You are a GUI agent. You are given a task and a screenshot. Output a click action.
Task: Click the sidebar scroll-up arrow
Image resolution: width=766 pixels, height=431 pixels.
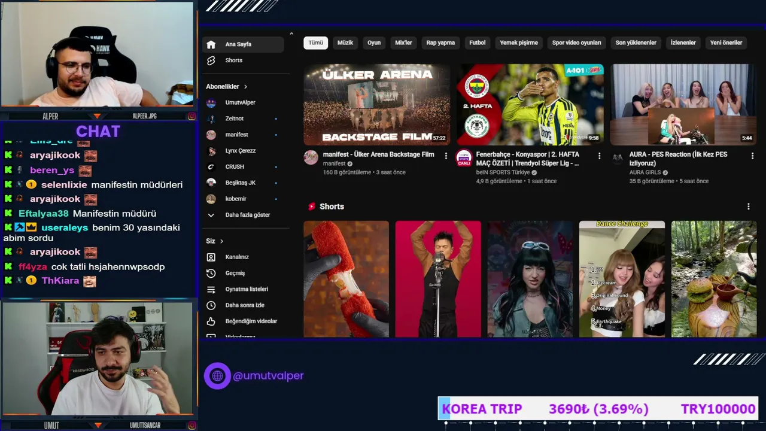click(291, 34)
